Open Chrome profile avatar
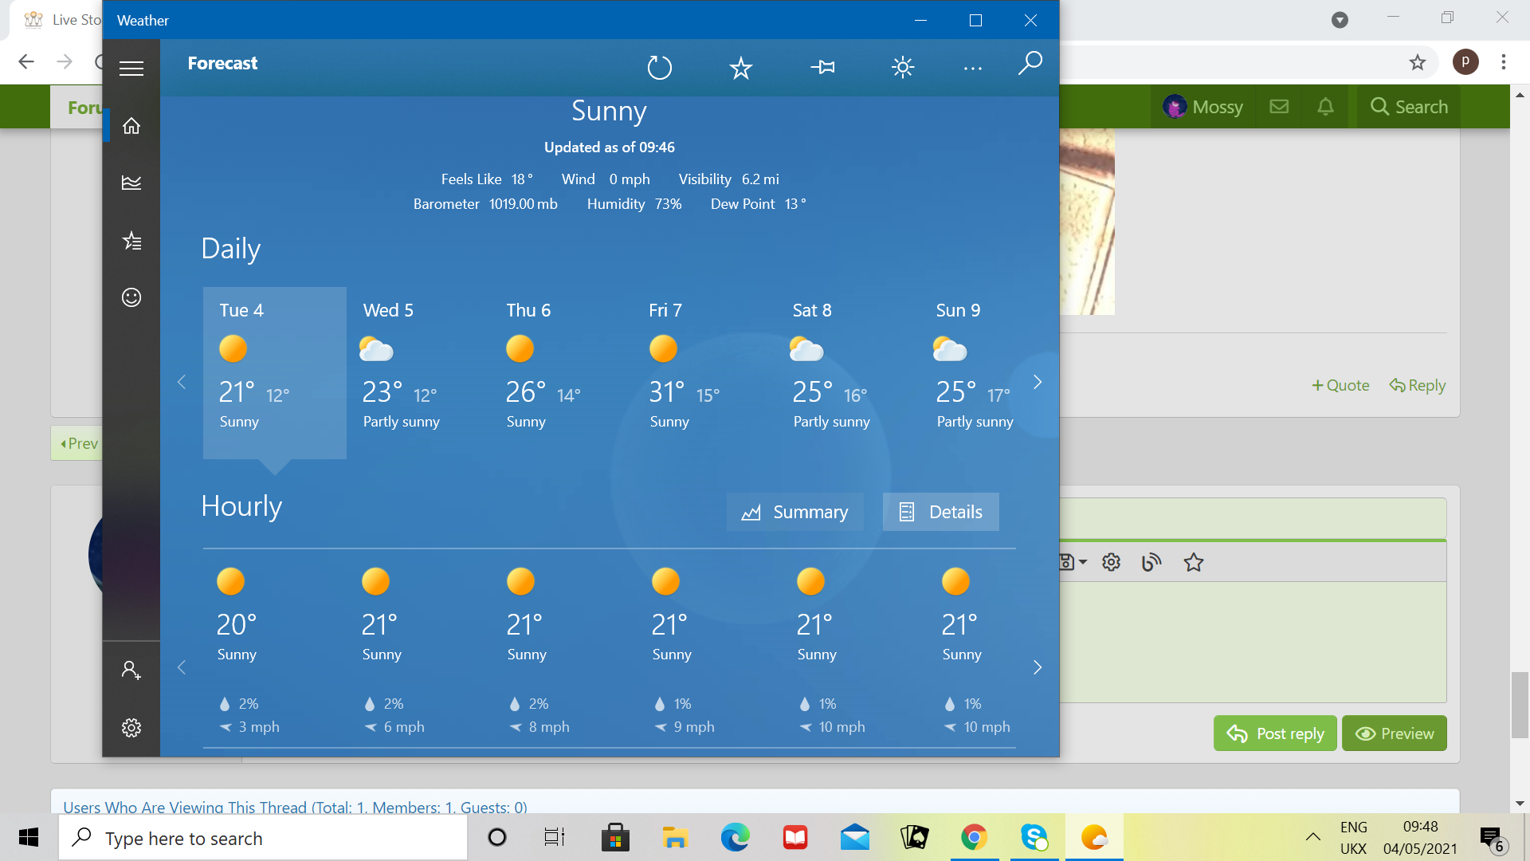 [x=1465, y=61]
